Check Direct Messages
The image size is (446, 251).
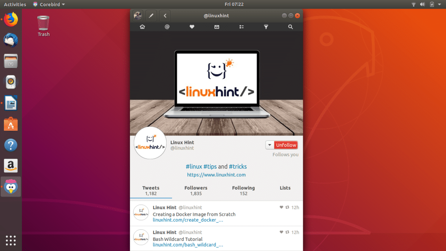[216, 27]
